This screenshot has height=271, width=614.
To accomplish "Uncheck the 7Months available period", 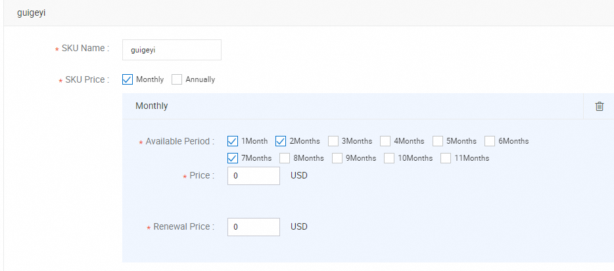I will [233, 158].
